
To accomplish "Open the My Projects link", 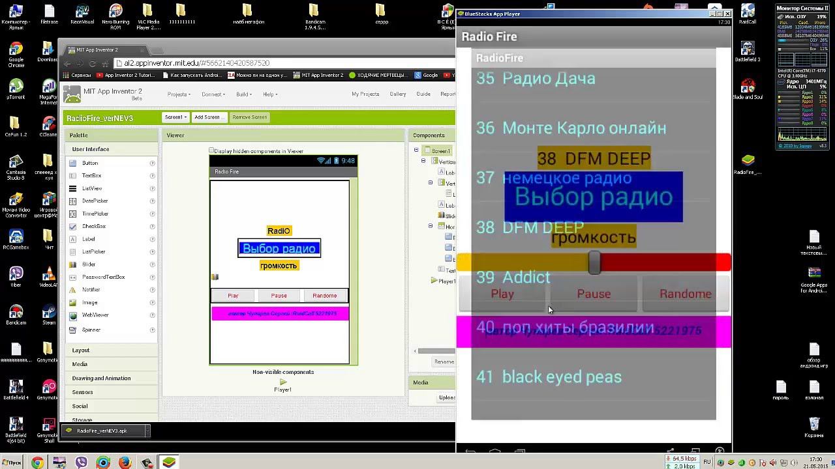I will pyautogui.click(x=365, y=94).
